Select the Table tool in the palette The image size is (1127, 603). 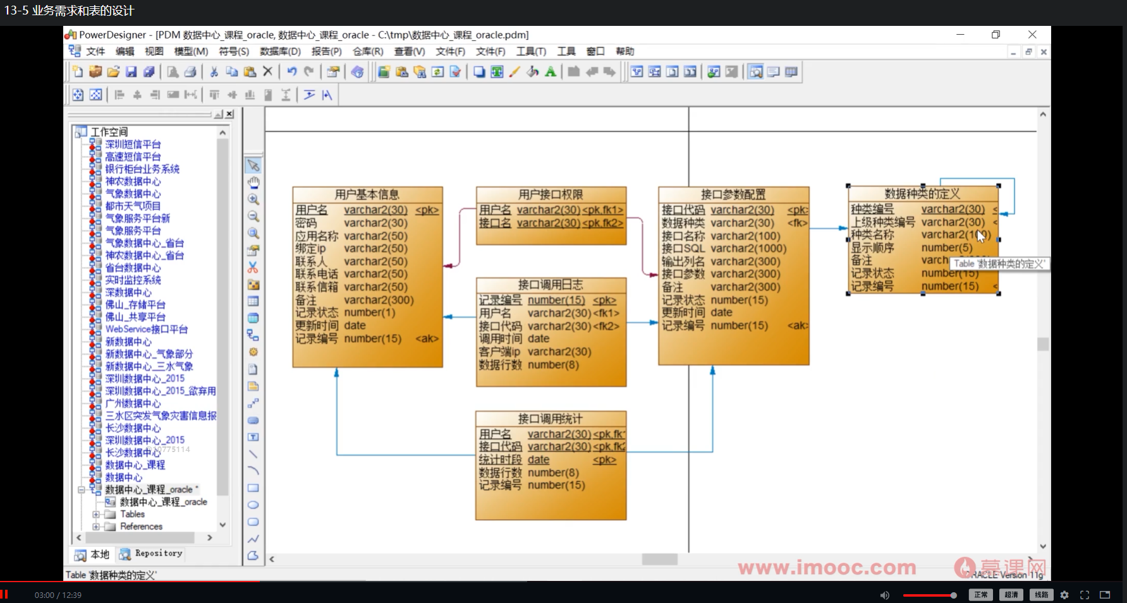coord(253,302)
